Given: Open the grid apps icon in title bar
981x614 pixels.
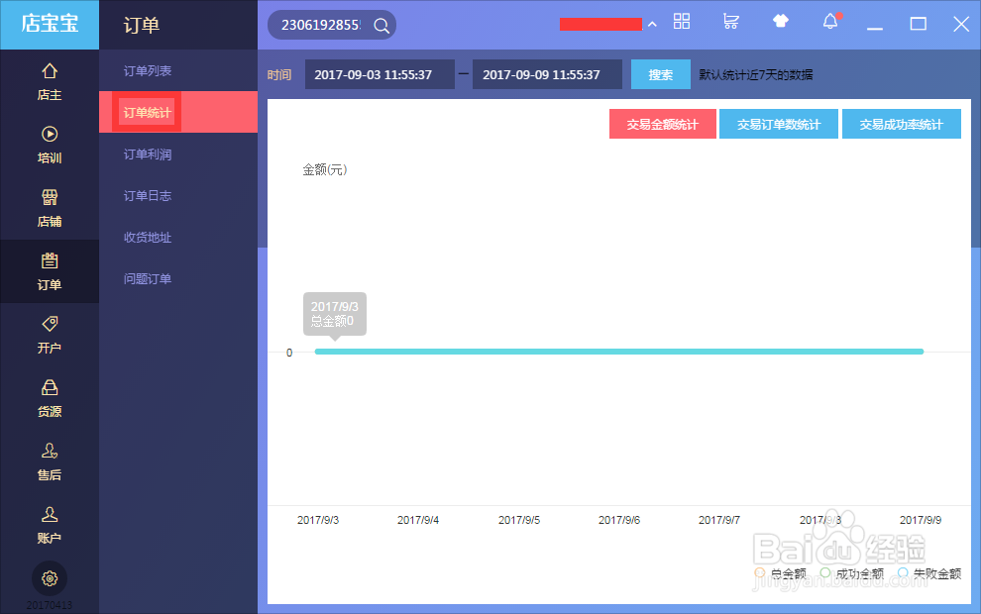Looking at the screenshot, I should (682, 21).
